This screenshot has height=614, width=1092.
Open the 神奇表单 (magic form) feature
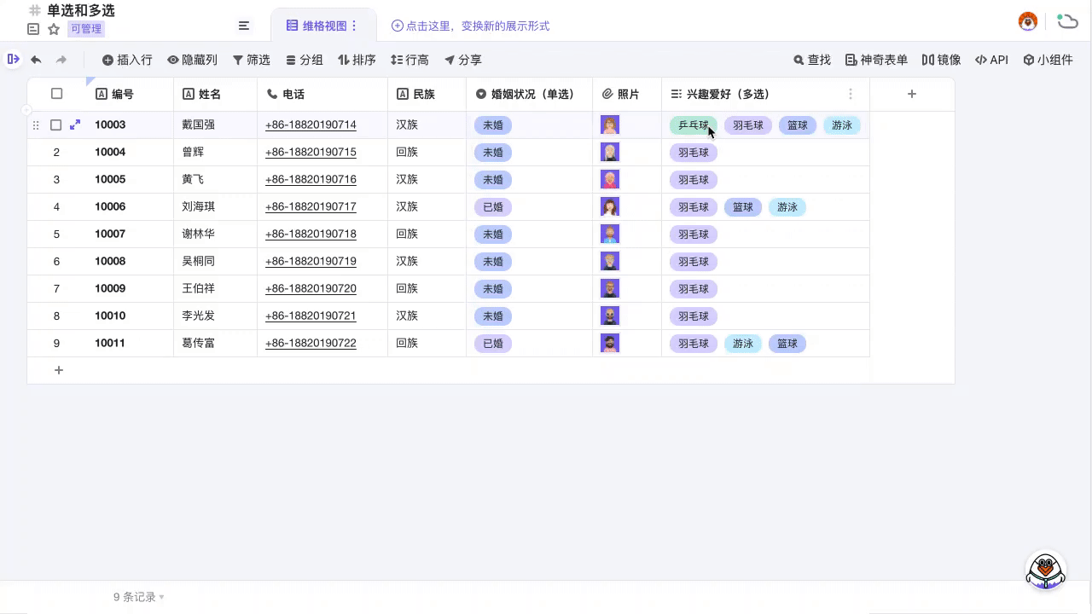877,60
